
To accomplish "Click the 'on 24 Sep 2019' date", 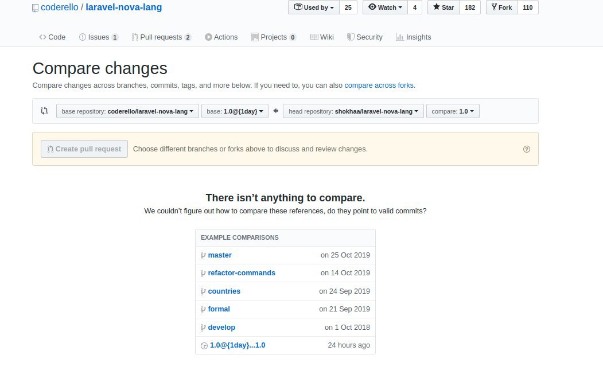I will [345, 291].
